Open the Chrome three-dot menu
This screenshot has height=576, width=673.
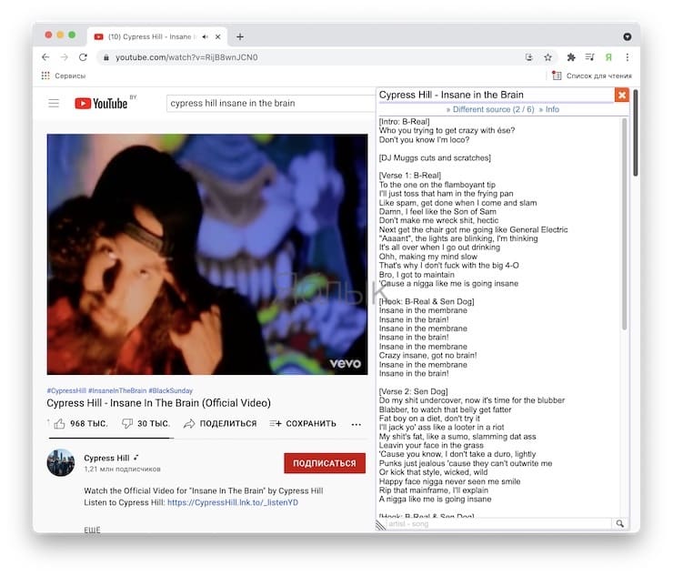click(x=628, y=57)
